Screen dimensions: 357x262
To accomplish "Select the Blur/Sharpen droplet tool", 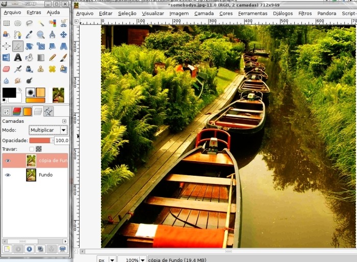I will [x=6, y=81].
